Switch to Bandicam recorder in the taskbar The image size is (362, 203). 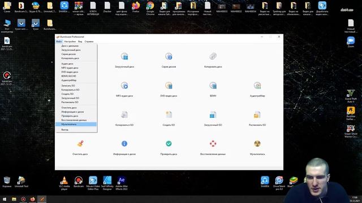coord(23,199)
